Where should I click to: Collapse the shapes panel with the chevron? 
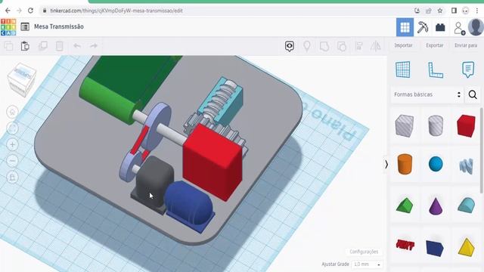point(386,165)
